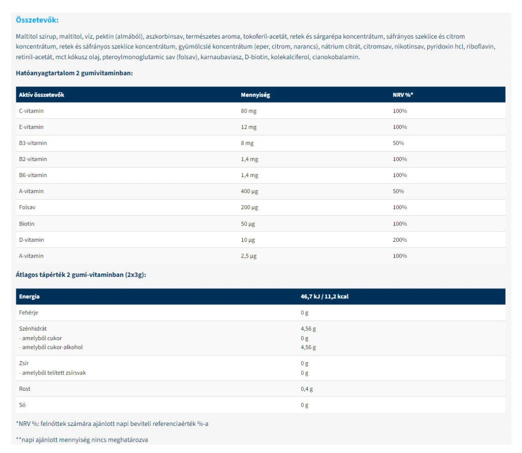The image size is (522, 453).
Task: Click the Energia table header
Action: [29, 296]
